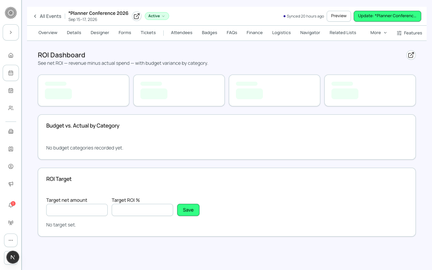Click the Synced 20 hours ago status
The height and width of the screenshot is (270, 432).
point(304,16)
